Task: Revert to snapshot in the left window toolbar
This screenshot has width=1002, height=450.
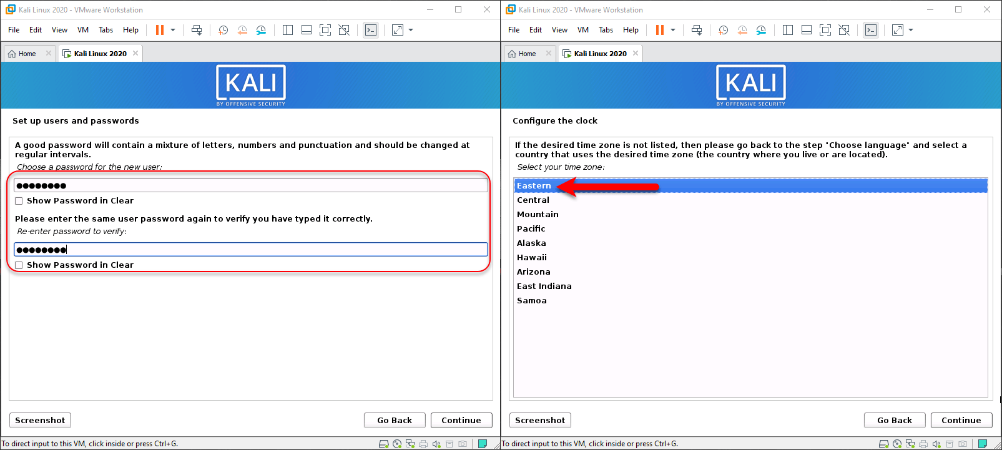Action: pyautogui.click(x=242, y=30)
